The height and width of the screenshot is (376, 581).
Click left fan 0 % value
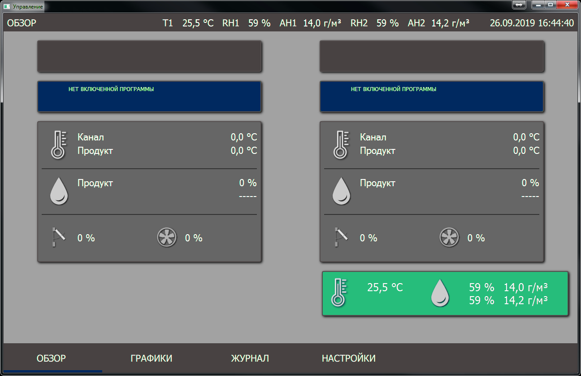194,238
